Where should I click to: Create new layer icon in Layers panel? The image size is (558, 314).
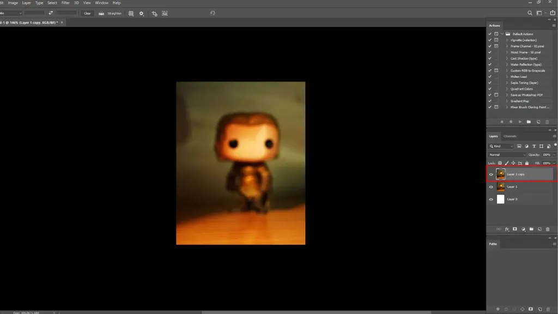coord(539,230)
